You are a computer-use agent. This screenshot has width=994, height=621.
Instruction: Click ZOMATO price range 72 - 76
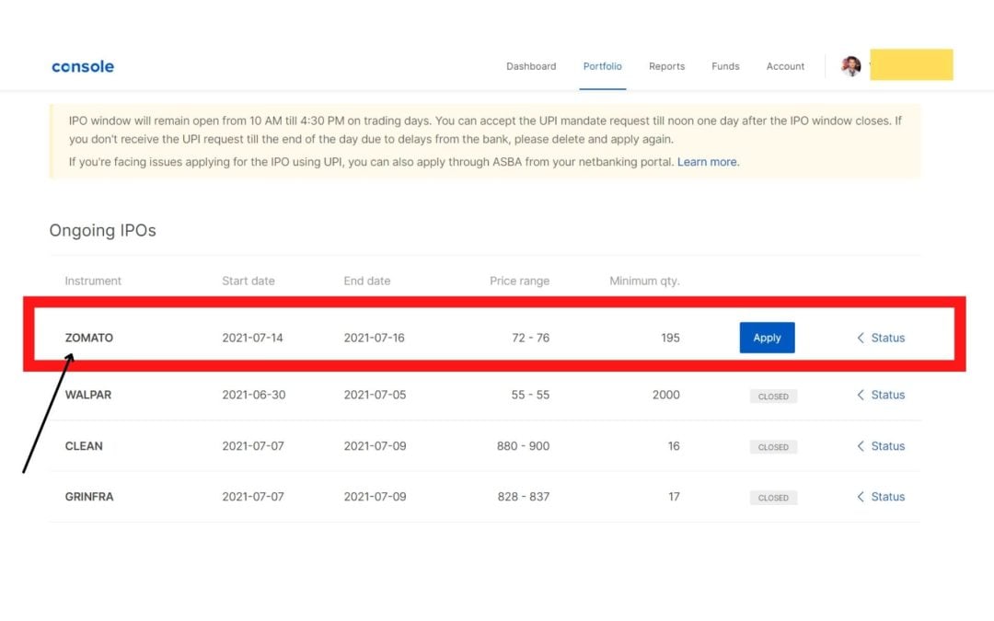pyautogui.click(x=531, y=338)
